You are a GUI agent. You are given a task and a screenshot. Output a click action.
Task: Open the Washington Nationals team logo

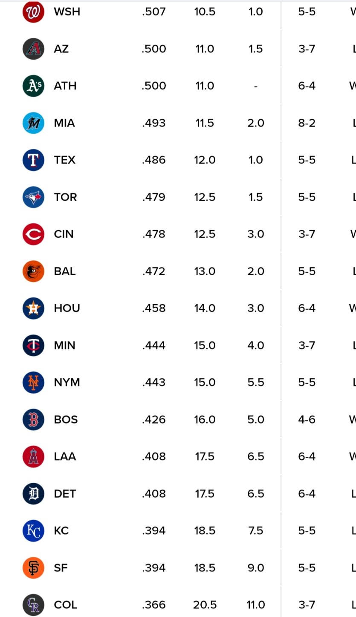pyautogui.click(x=33, y=12)
